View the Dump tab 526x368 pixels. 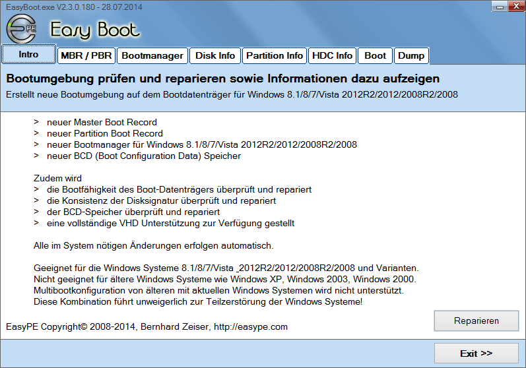click(x=411, y=55)
